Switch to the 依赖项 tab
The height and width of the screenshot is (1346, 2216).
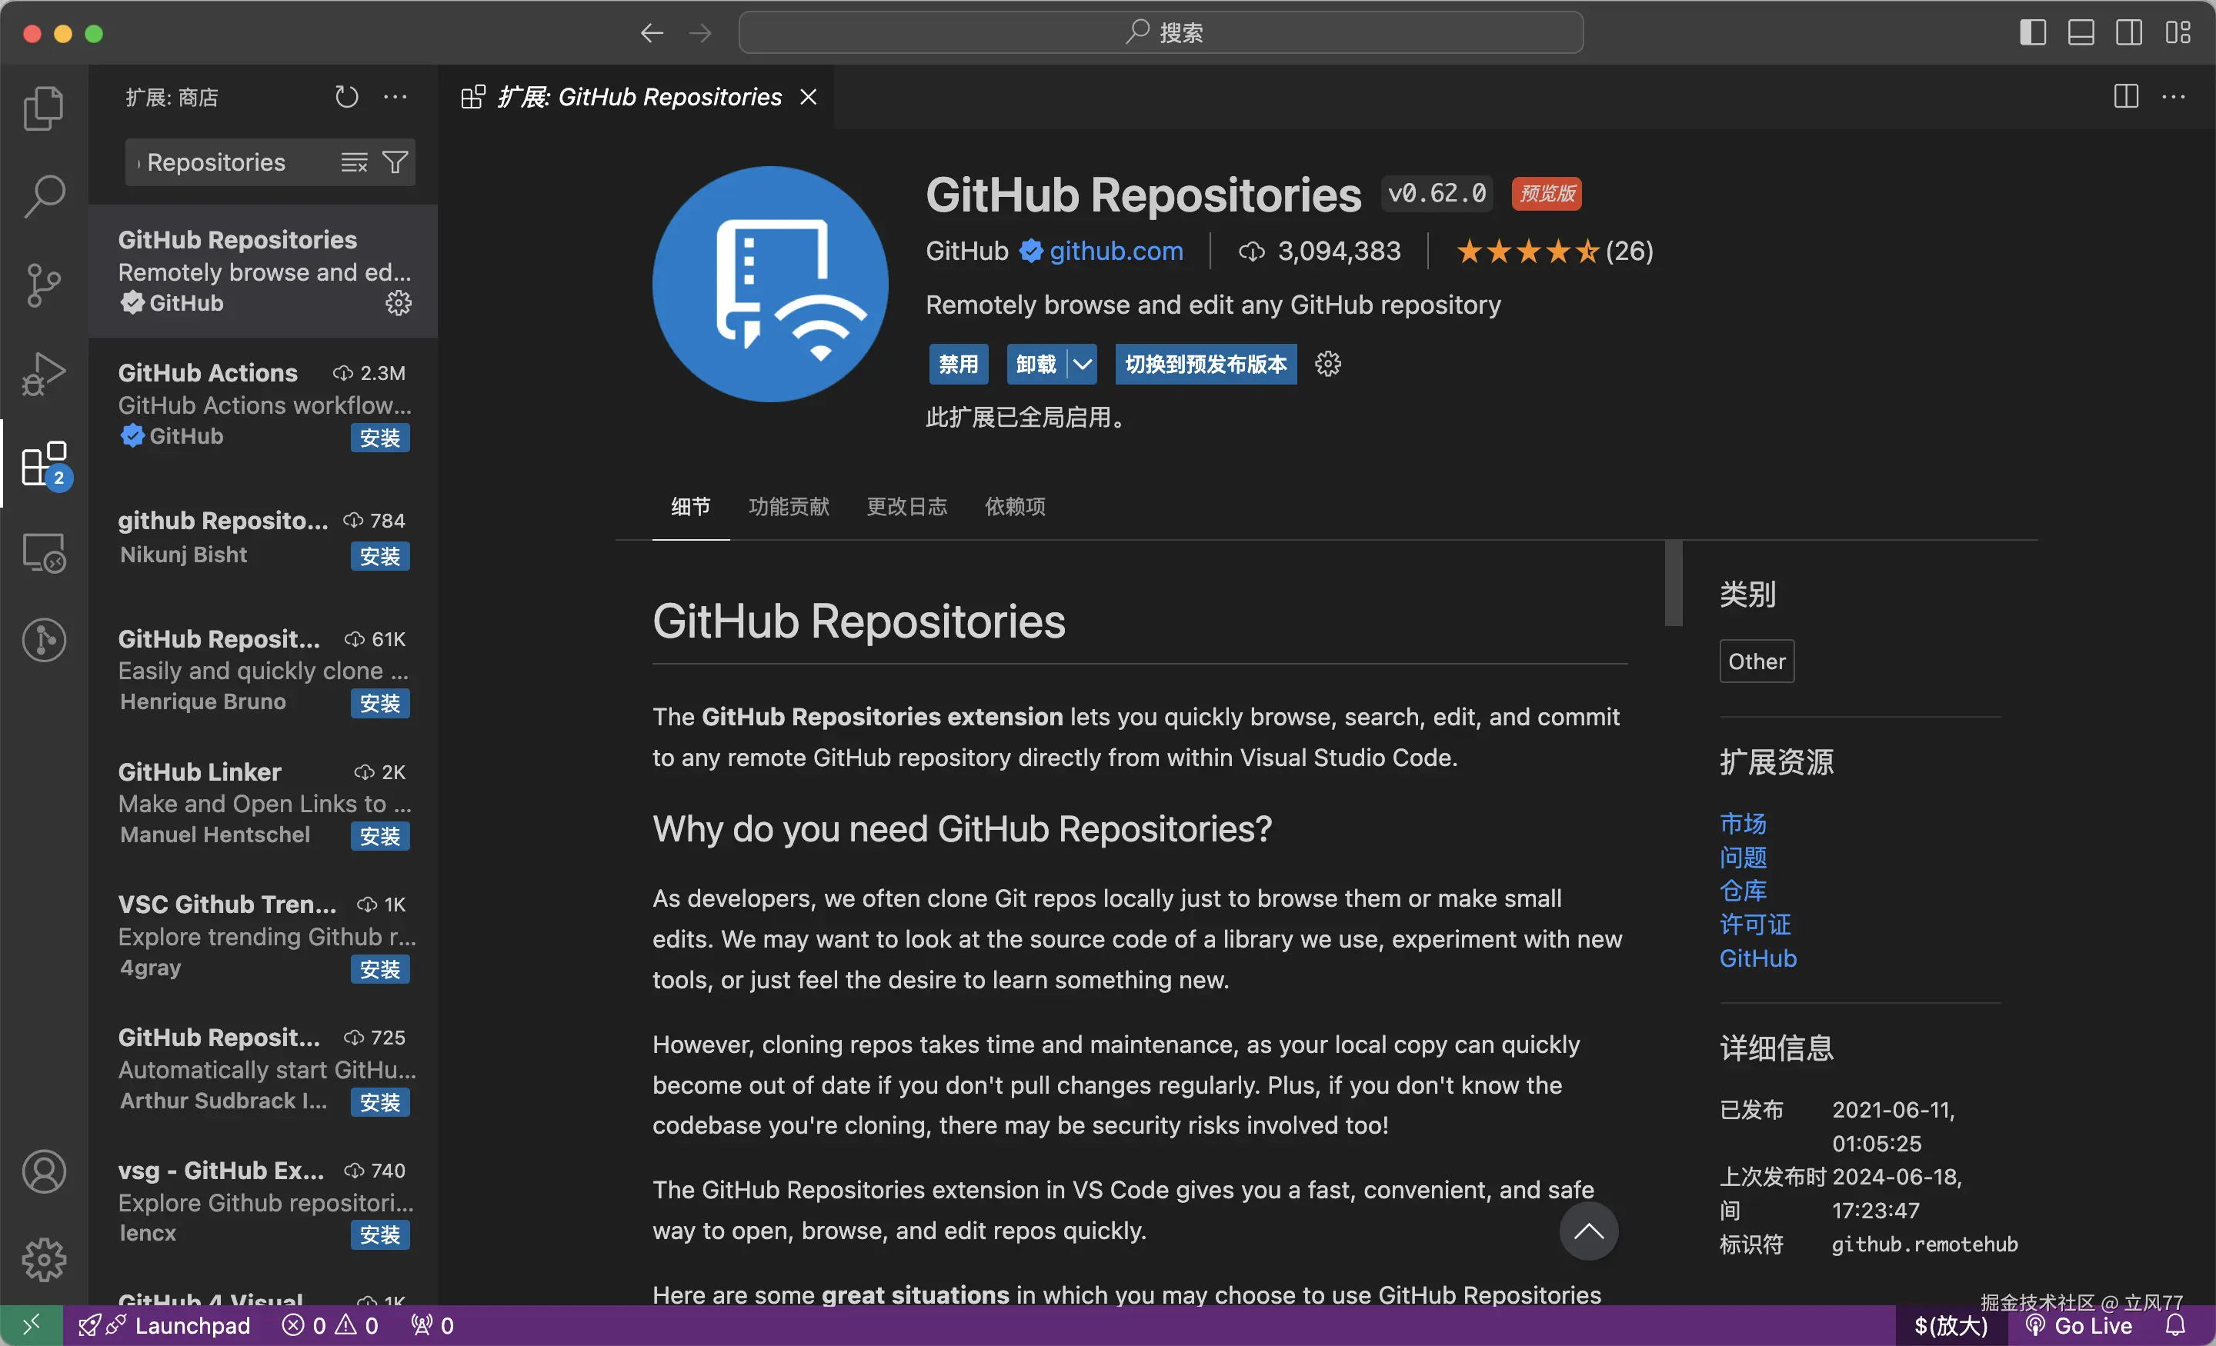coord(1016,506)
